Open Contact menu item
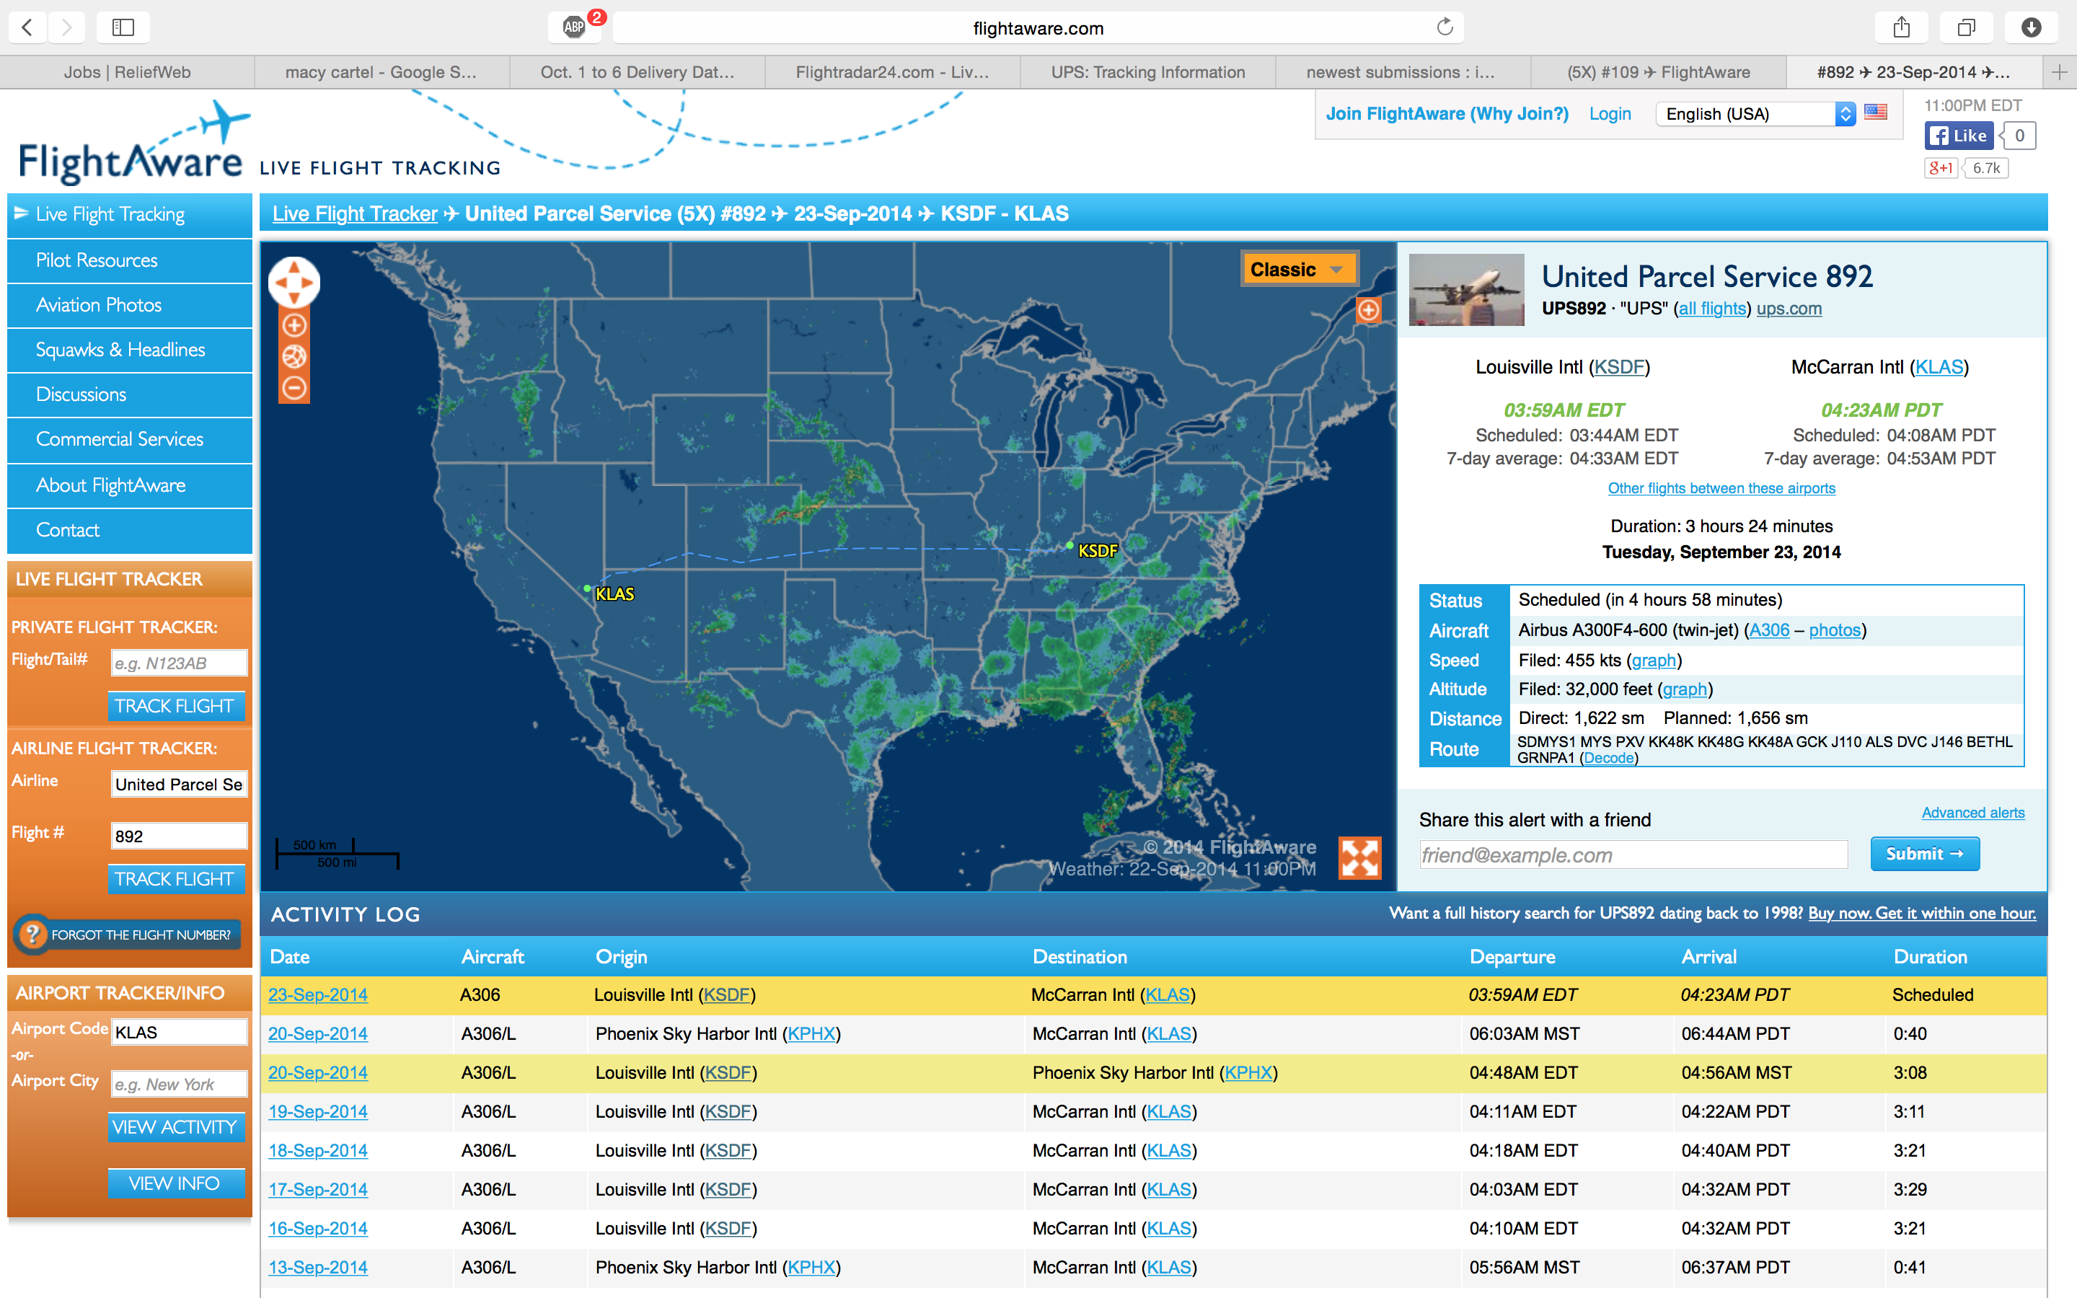This screenshot has height=1298, width=2077. click(130, 530)
